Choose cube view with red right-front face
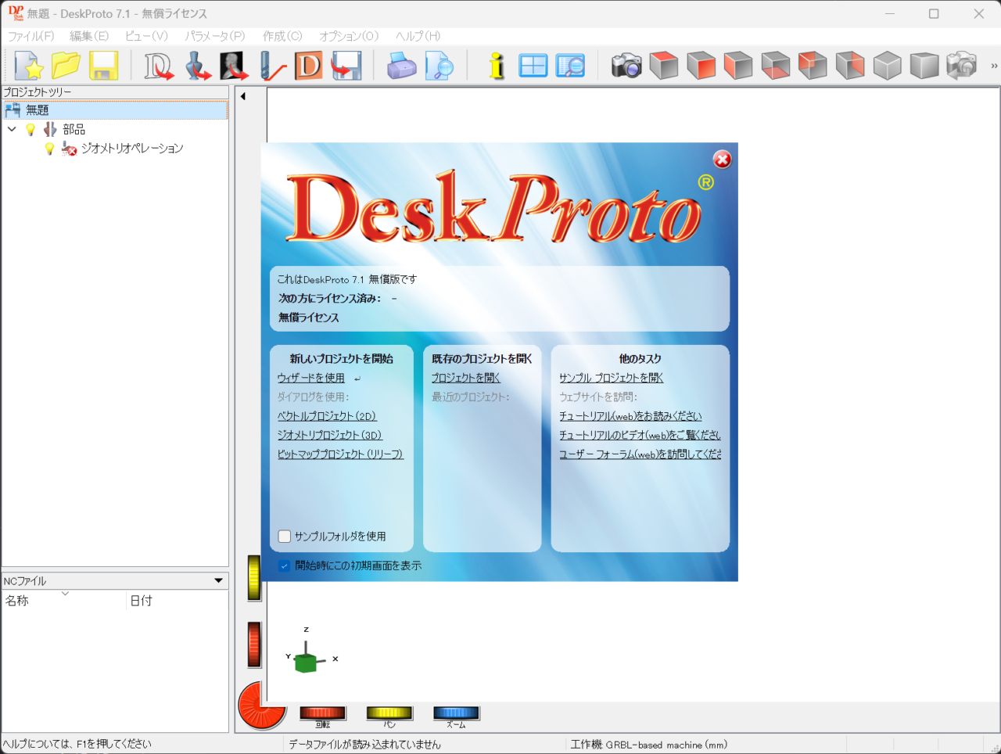The image size is (1001, 754). (x=701, y=66)
